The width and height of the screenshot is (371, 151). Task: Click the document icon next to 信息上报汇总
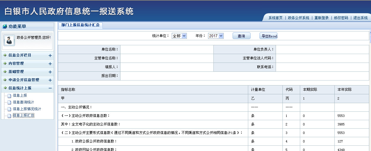(9, 116)
